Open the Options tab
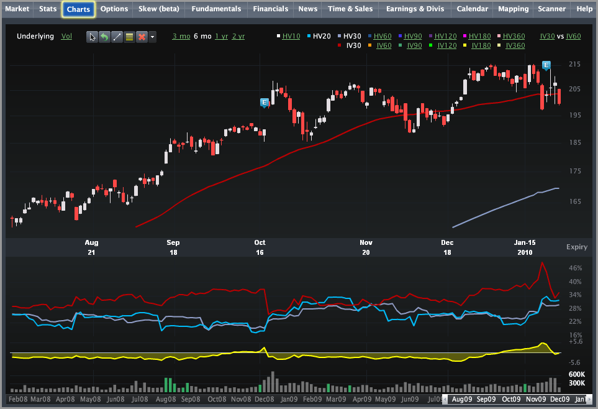The image size is (598, 409). coord(114,9)
